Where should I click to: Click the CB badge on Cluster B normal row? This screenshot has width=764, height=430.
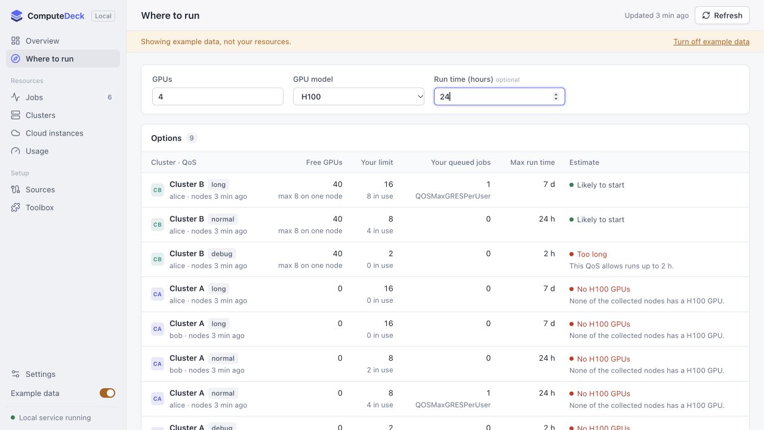coord(158,225)
